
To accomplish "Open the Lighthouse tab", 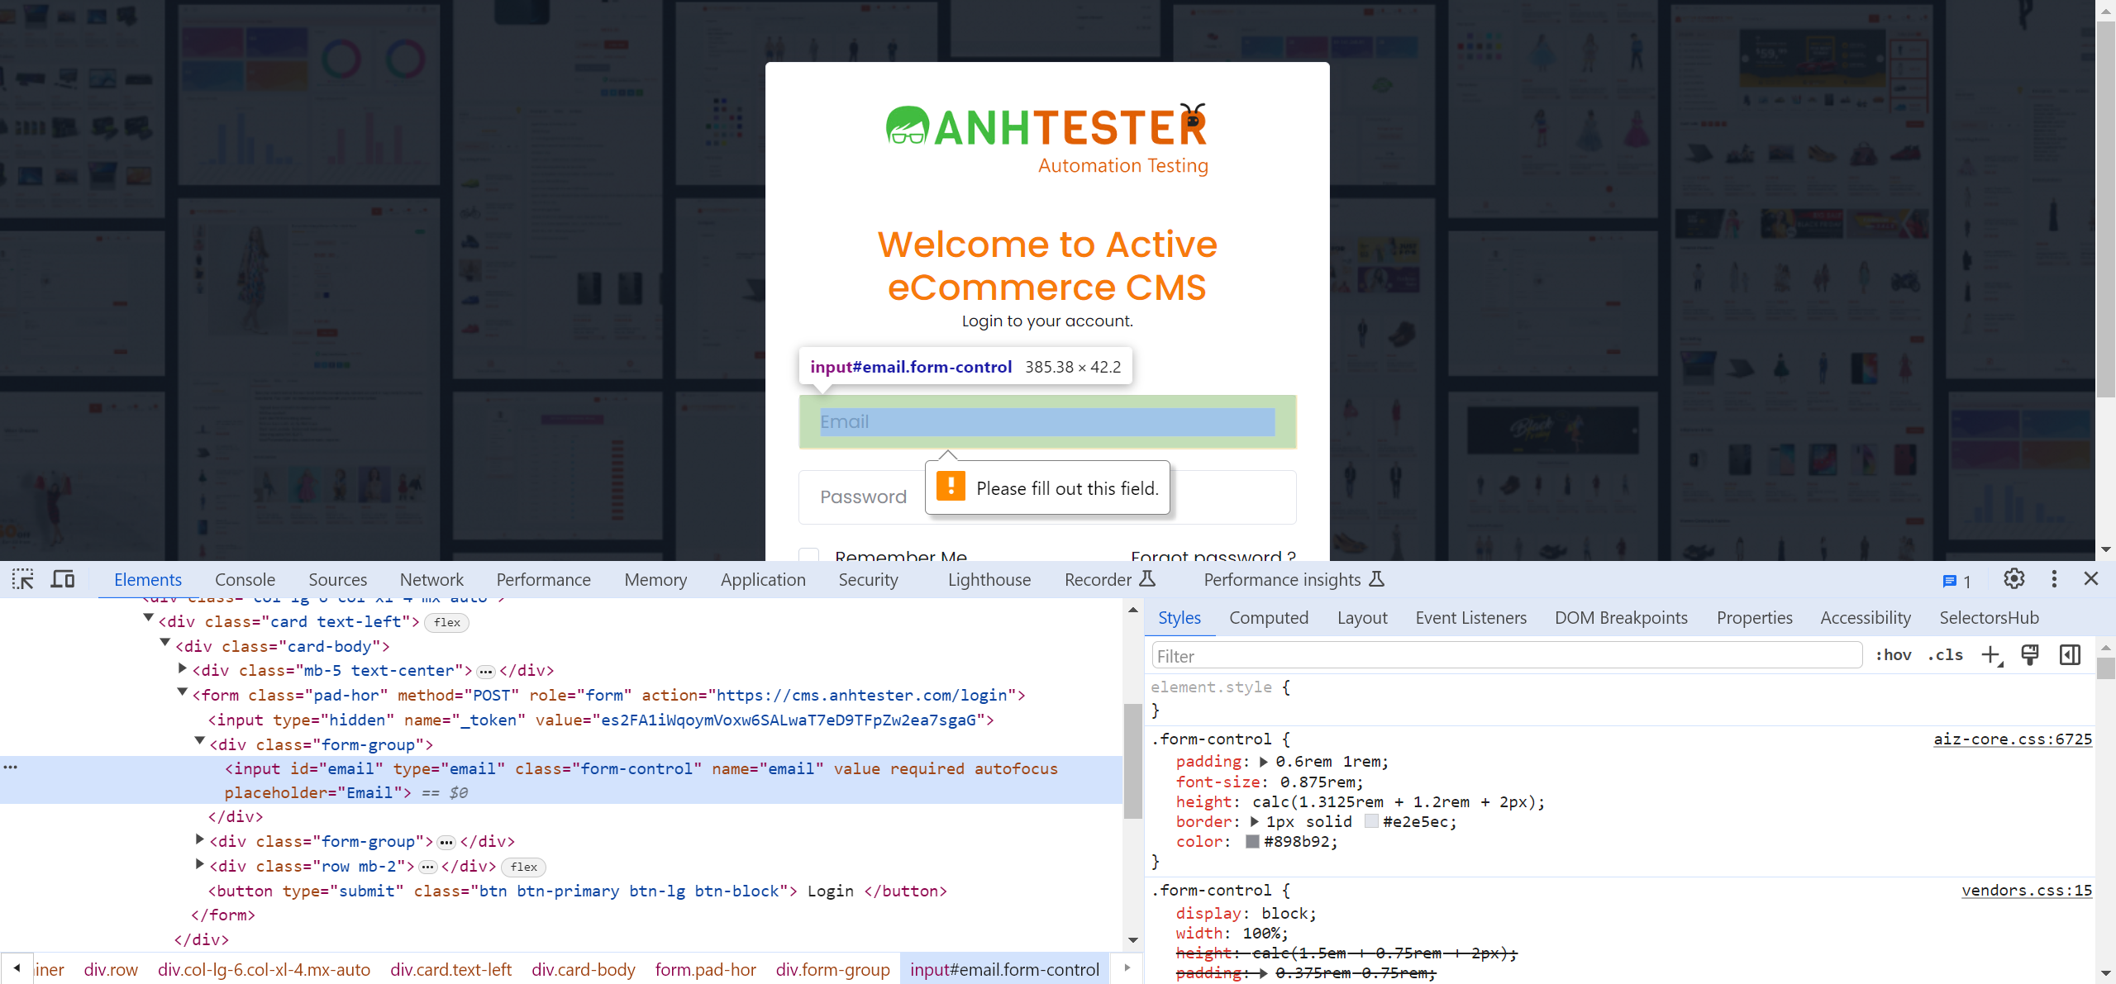I will pyautogui.click(x=989, y=580).
